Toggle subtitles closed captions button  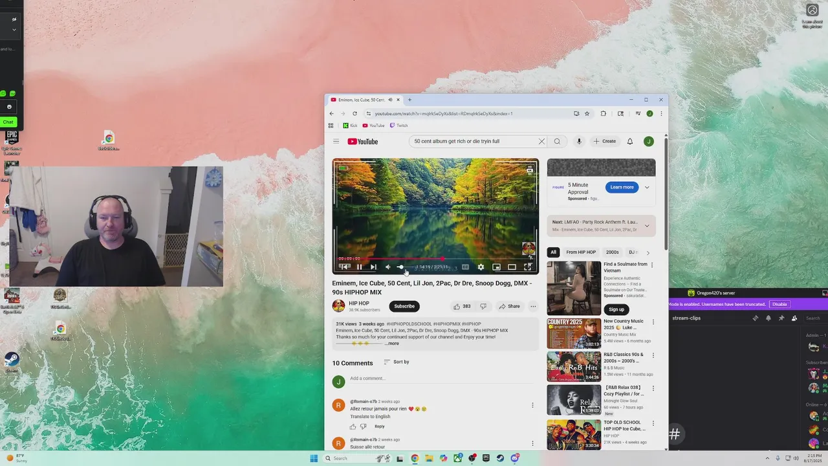coord(465,267)
